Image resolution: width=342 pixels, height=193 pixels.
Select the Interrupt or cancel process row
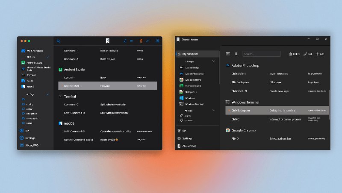point(277,120)
